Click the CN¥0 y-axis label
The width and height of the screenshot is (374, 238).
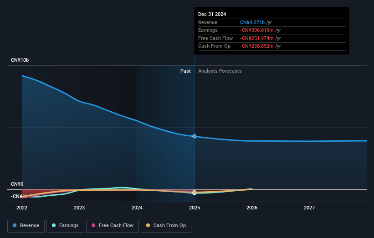17,184
